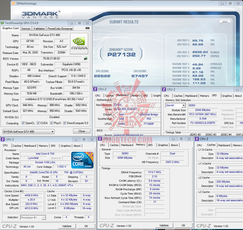Switch to the Sensors tab in GPU-Z

(26, 28)
